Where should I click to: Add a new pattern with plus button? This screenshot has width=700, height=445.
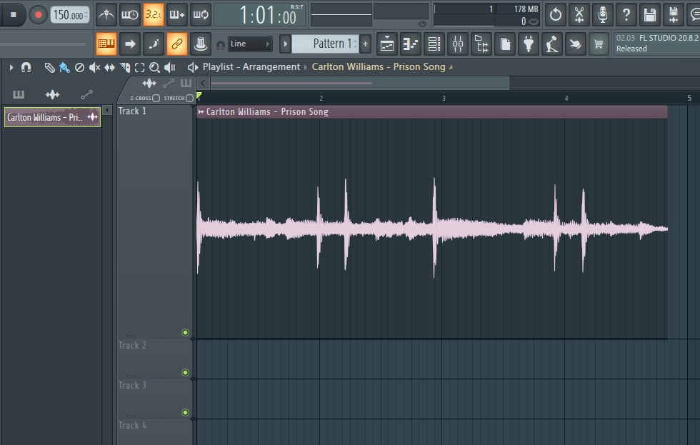[x=365, y=44]
